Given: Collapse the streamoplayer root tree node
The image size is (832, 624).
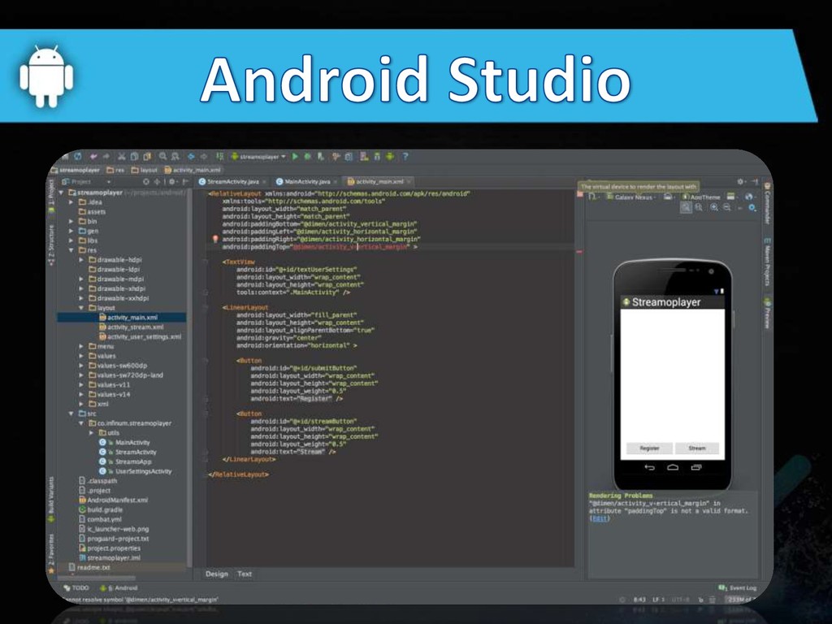Looking at the screenshot, I should [62, 193].
